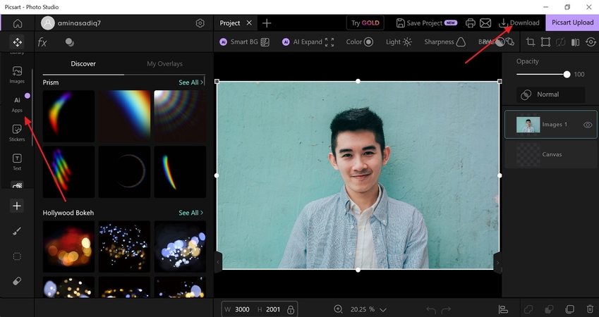The image size is (599, 317).
Task: Switch to the My Overlays tab
Action: coord(164,63)
